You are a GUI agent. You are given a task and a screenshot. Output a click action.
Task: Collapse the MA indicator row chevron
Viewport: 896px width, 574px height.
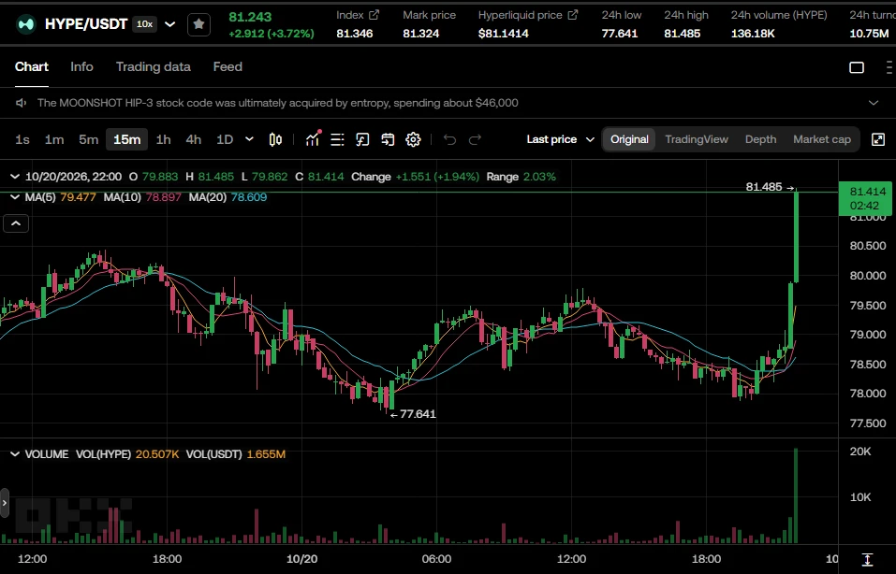15,197
